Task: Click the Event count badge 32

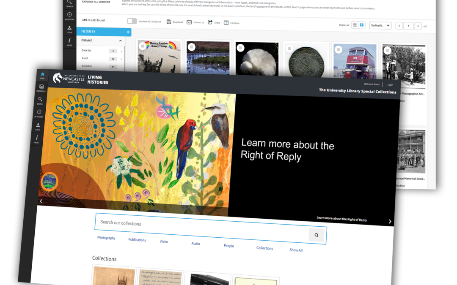Action: pos(113,59)
